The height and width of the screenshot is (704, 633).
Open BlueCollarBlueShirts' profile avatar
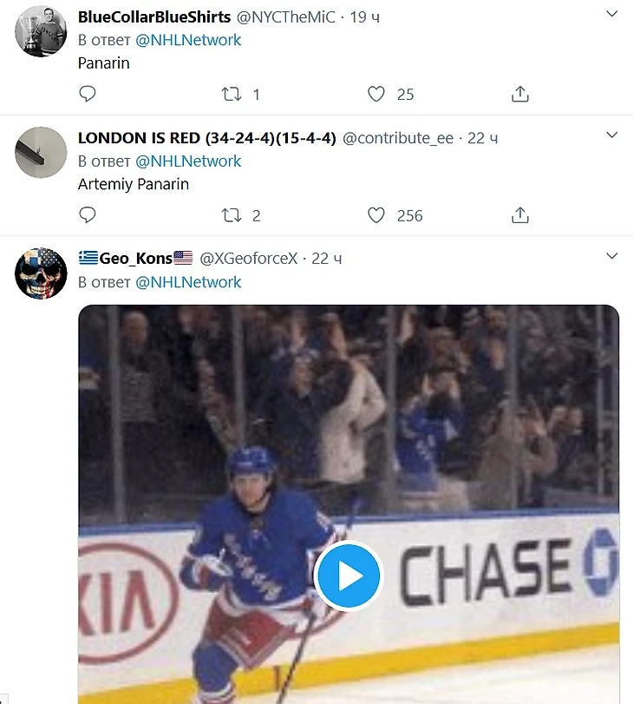click(x=41, y=32)
